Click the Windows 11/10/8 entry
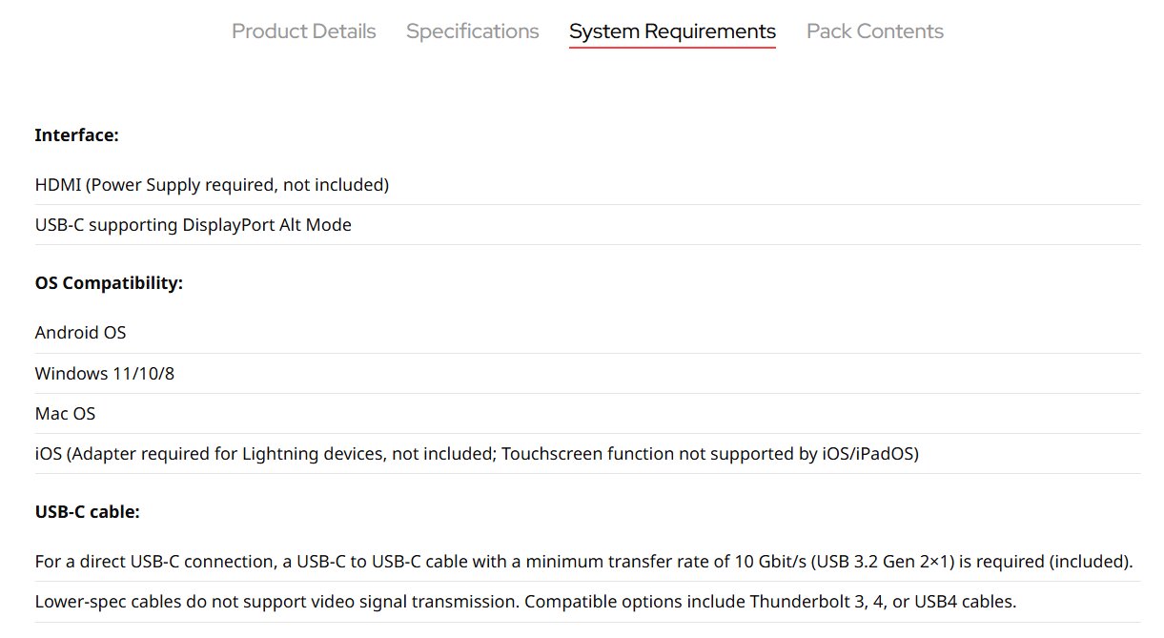 pos(104,373)
